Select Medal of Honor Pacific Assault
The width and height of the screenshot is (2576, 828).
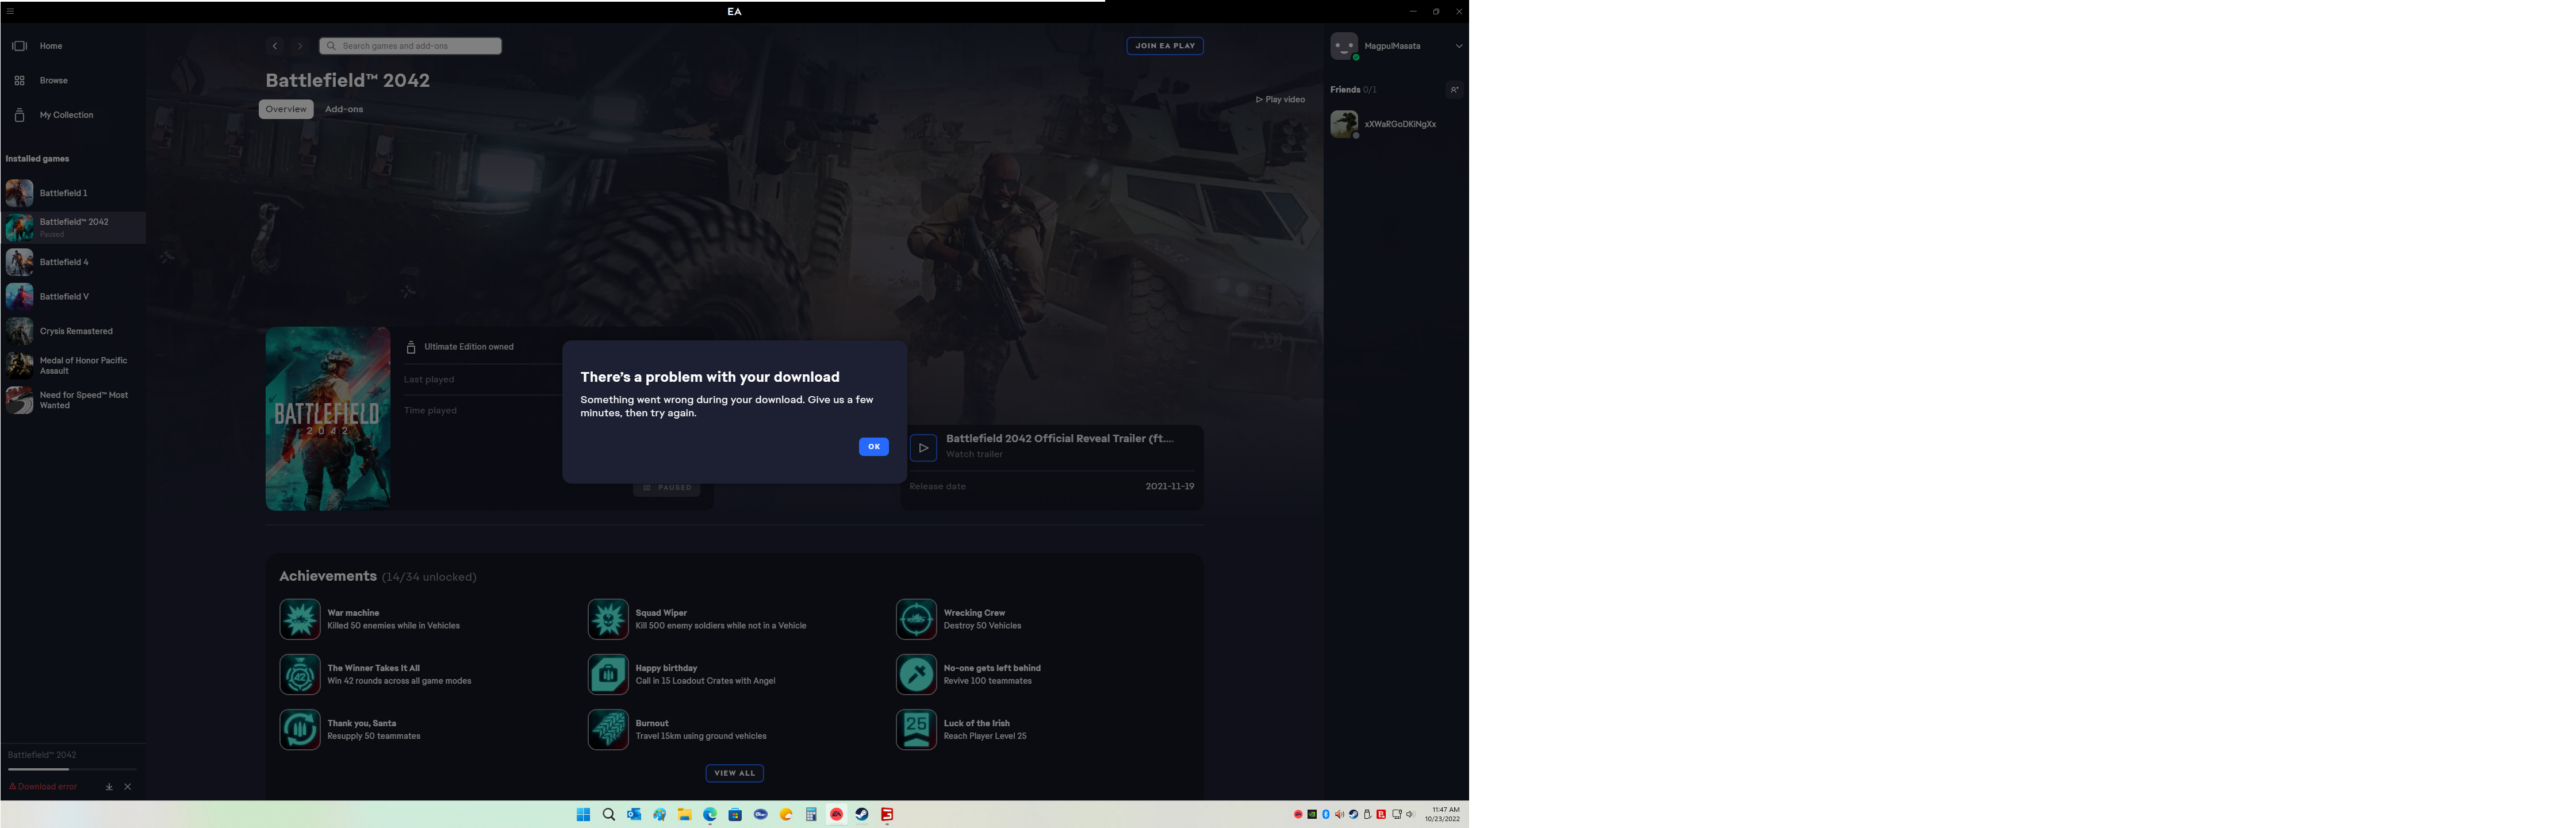(x=73, y=366)
